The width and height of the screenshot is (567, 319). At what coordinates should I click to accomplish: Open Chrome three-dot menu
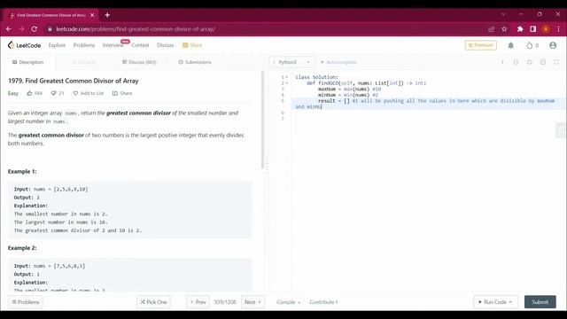(558, 29)
